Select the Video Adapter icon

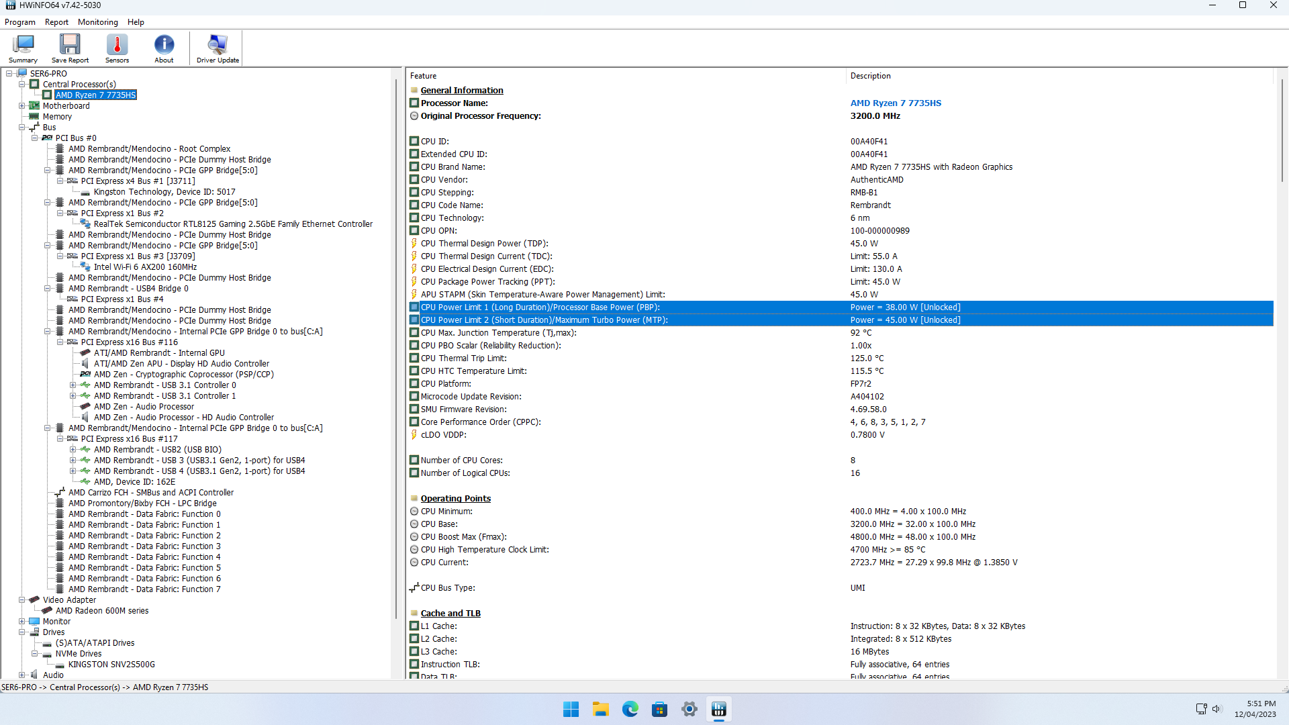34,600
